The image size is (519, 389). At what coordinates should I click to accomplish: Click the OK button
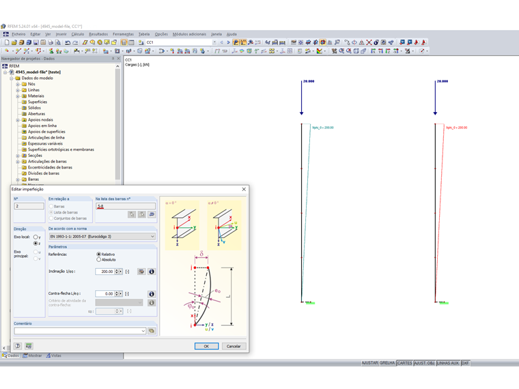(206, 346)
